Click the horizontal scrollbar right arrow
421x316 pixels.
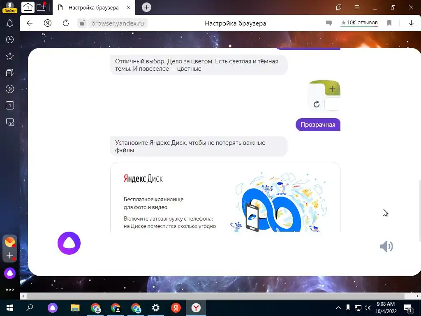418,296
